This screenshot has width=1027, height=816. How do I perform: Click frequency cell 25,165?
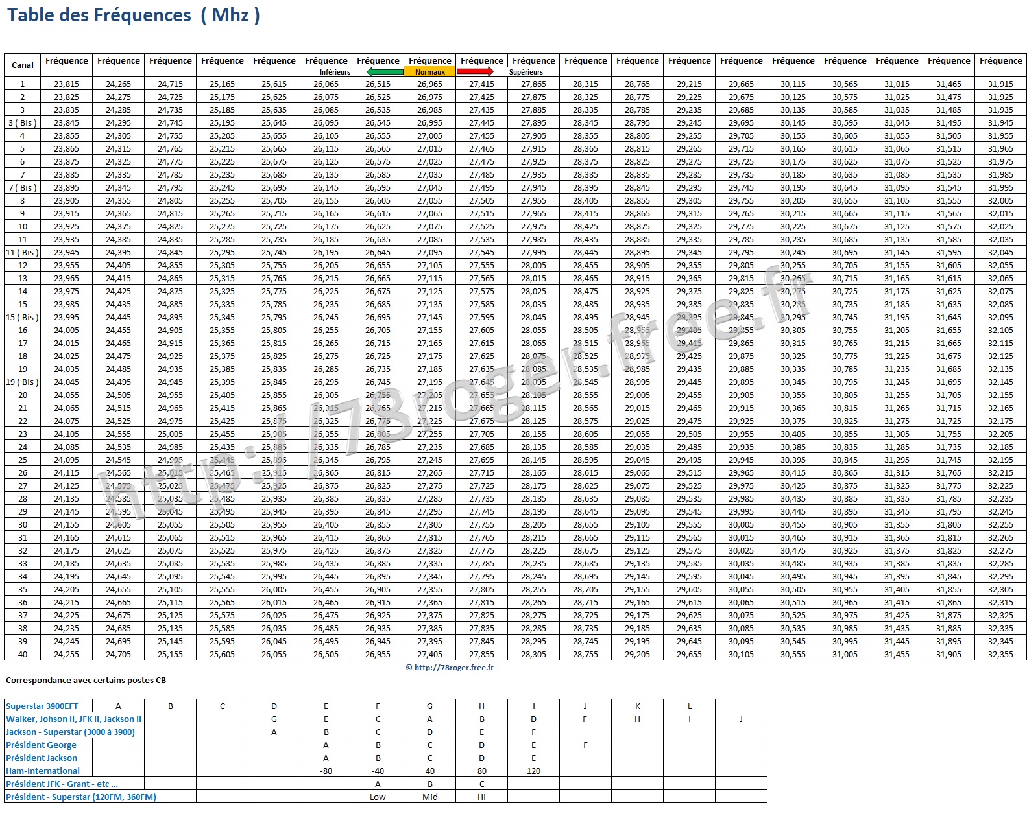pyautogui.click(x=223, y=84)
